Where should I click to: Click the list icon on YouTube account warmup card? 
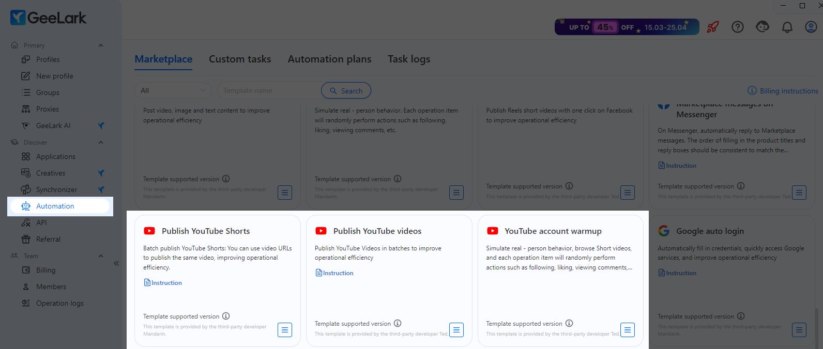(628, 330)
